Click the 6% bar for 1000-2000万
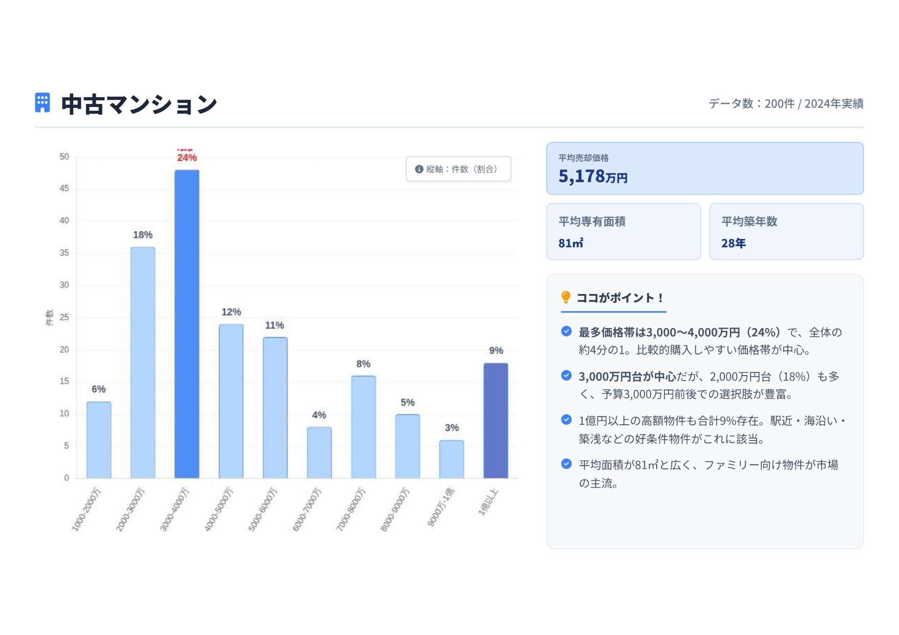This screenshot has width=899, height=635. click(x=99, y=440)
